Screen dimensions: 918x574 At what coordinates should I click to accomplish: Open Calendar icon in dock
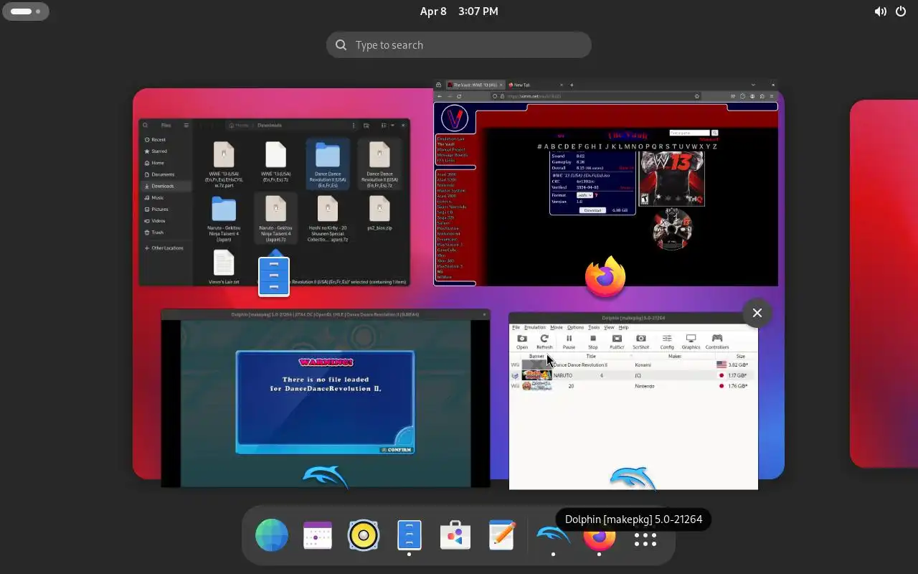click(x=318, y=535)
